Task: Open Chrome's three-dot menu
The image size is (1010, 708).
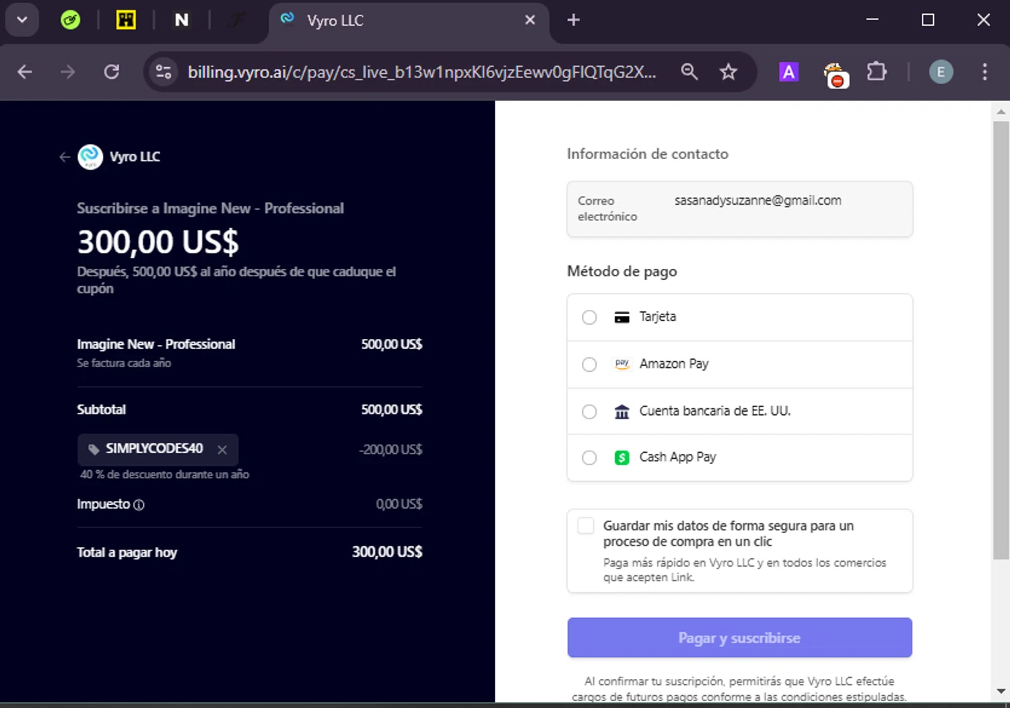Action: (x=984, y=71)
